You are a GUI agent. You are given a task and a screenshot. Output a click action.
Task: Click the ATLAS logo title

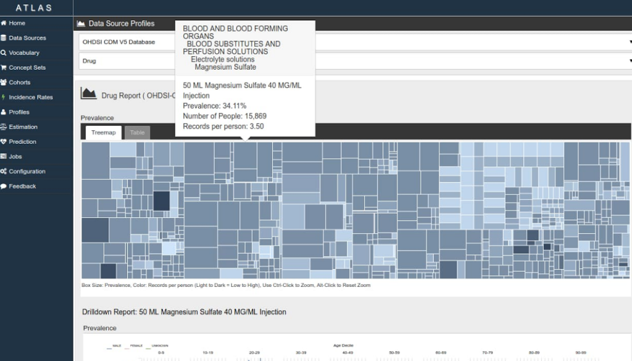pos(34,8)
